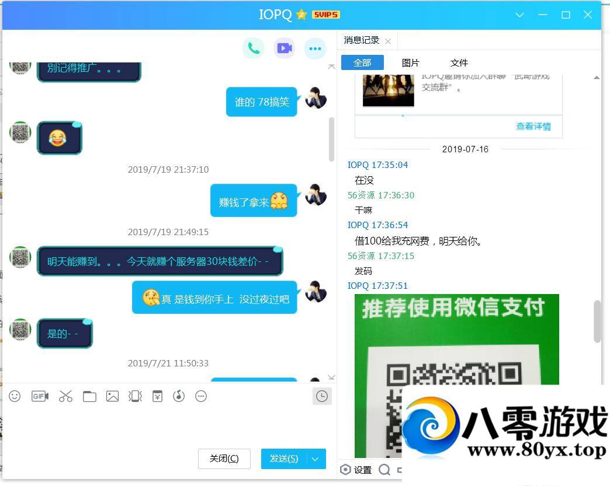Screen dimensions: 610x486
Task: Click the 56资源 17:36:30 record header
Action: point(381,195)
